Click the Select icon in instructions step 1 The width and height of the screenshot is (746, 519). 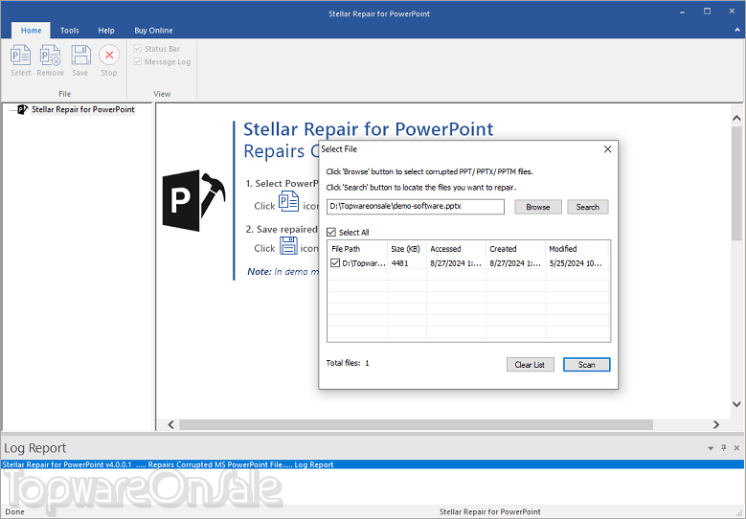(x=289, y=201)
